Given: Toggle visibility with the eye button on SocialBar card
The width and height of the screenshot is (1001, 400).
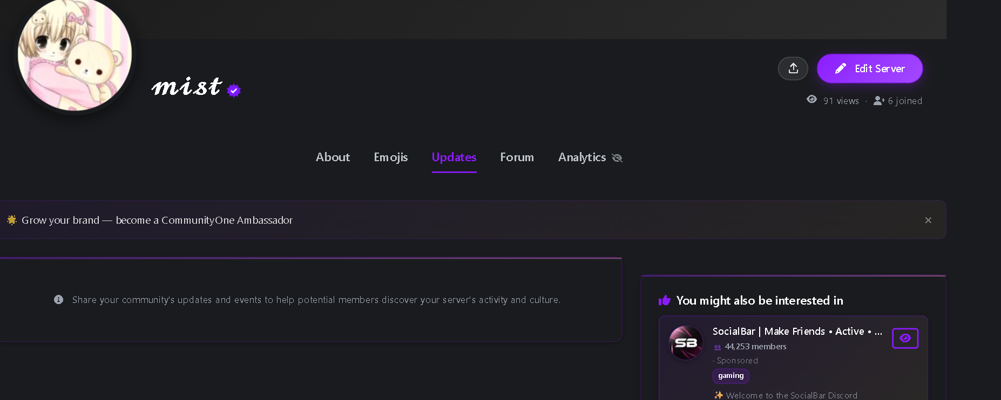Looking at the screenshot, I should [x=905, y=339].
